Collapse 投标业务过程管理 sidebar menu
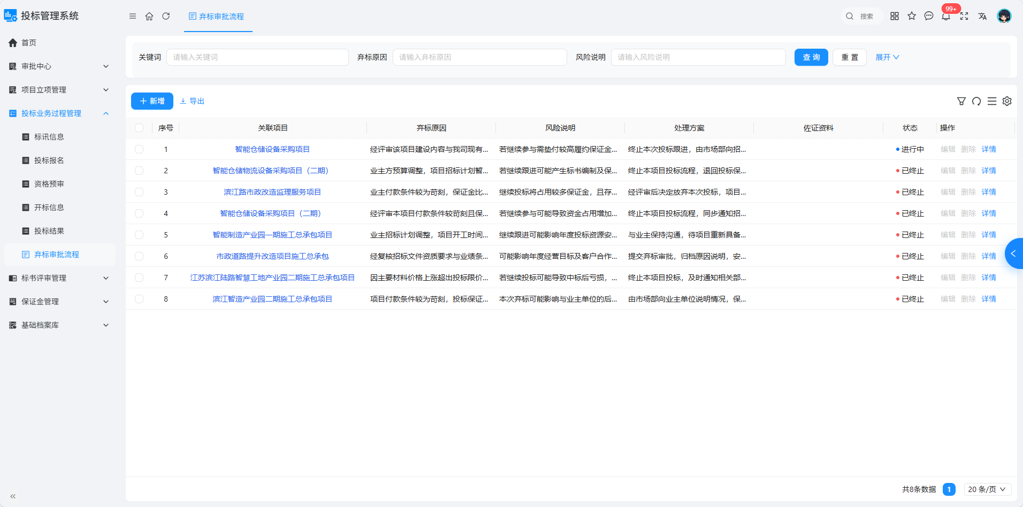 coord(59,113)
